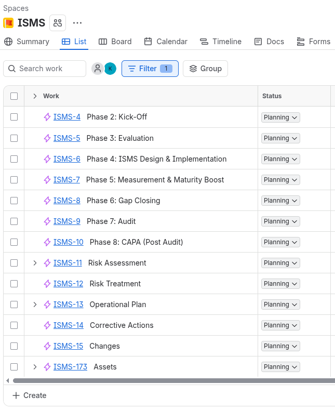Open the three-dot more actions menu
335x410 pixels.
coord(77,23)
